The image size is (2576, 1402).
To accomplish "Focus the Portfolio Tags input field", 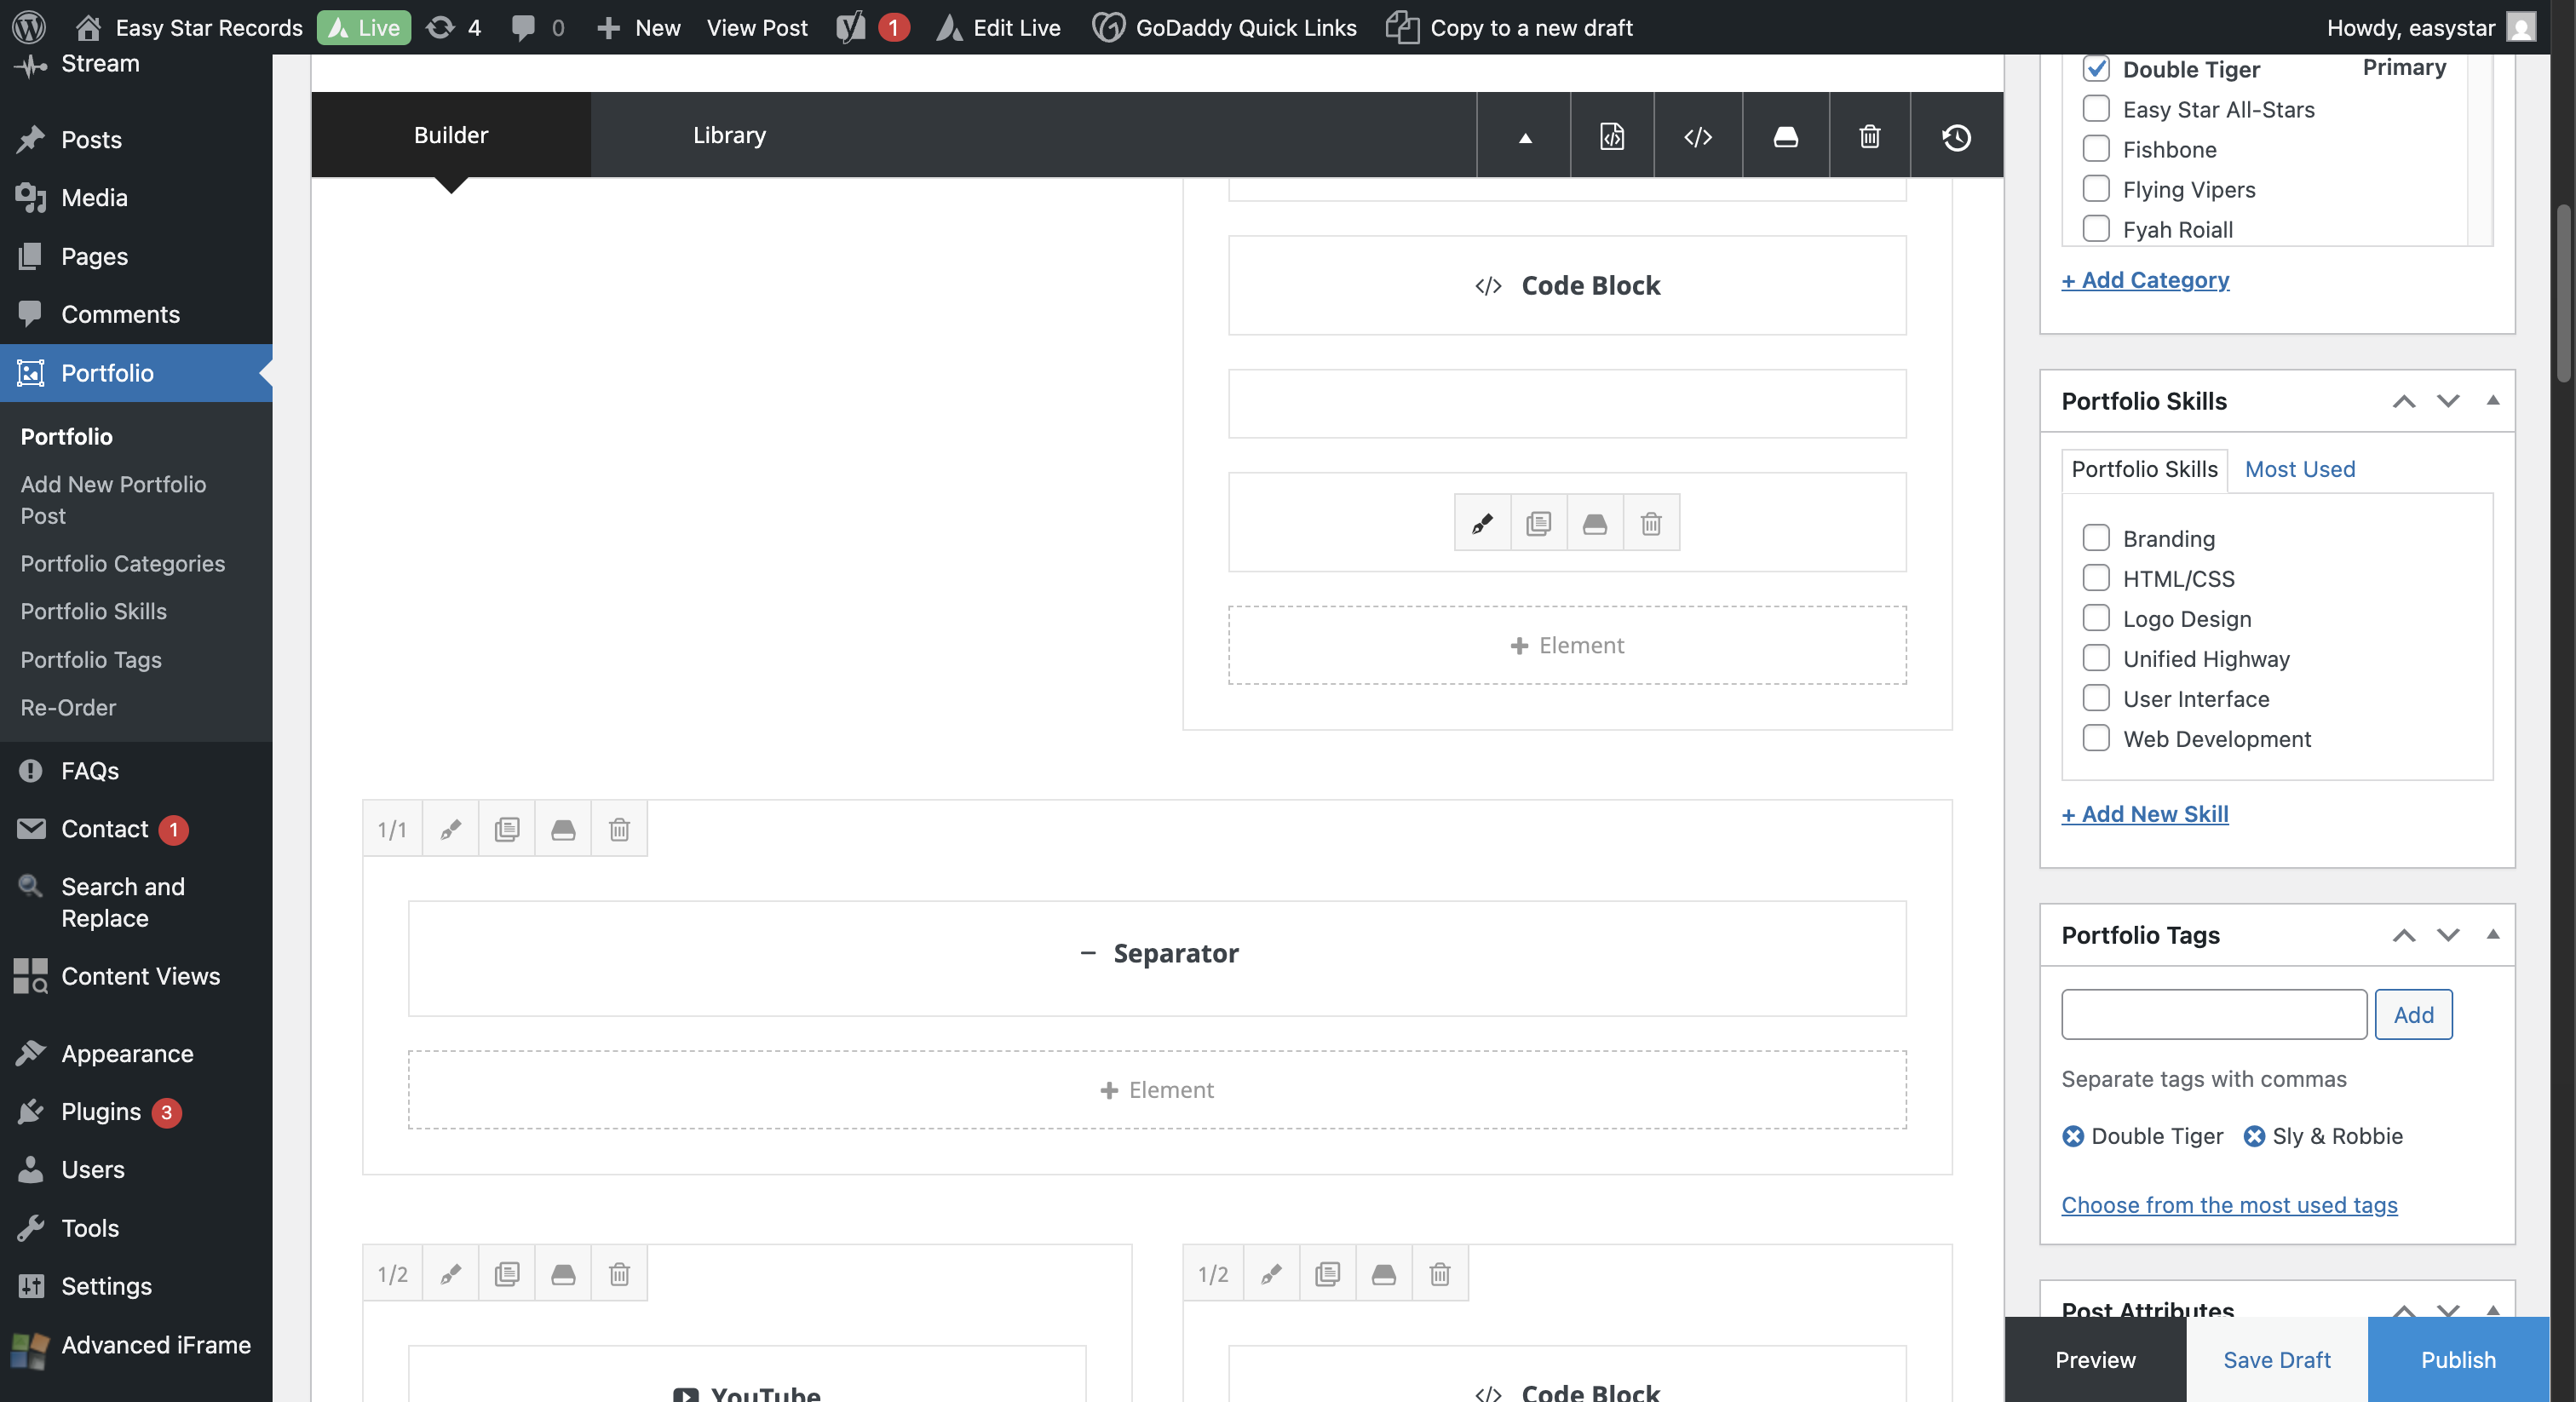I will click(2213, 1014).
